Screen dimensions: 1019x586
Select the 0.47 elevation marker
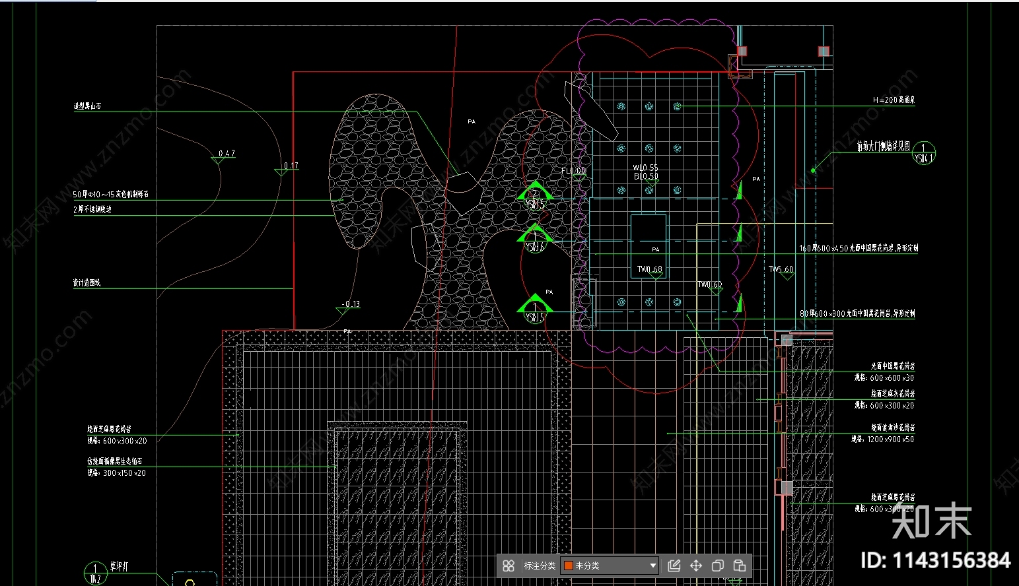(x=226, y=154)
